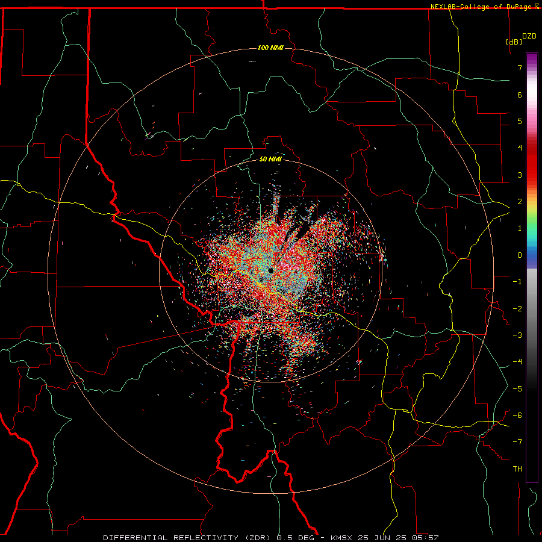
Task: Click the color scale value -1
Action: click(x=517, y=282)
